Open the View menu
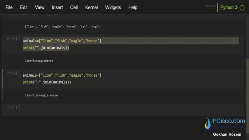Image resolution: width=249 pixels, height=140 pixels. coord(40,7)
